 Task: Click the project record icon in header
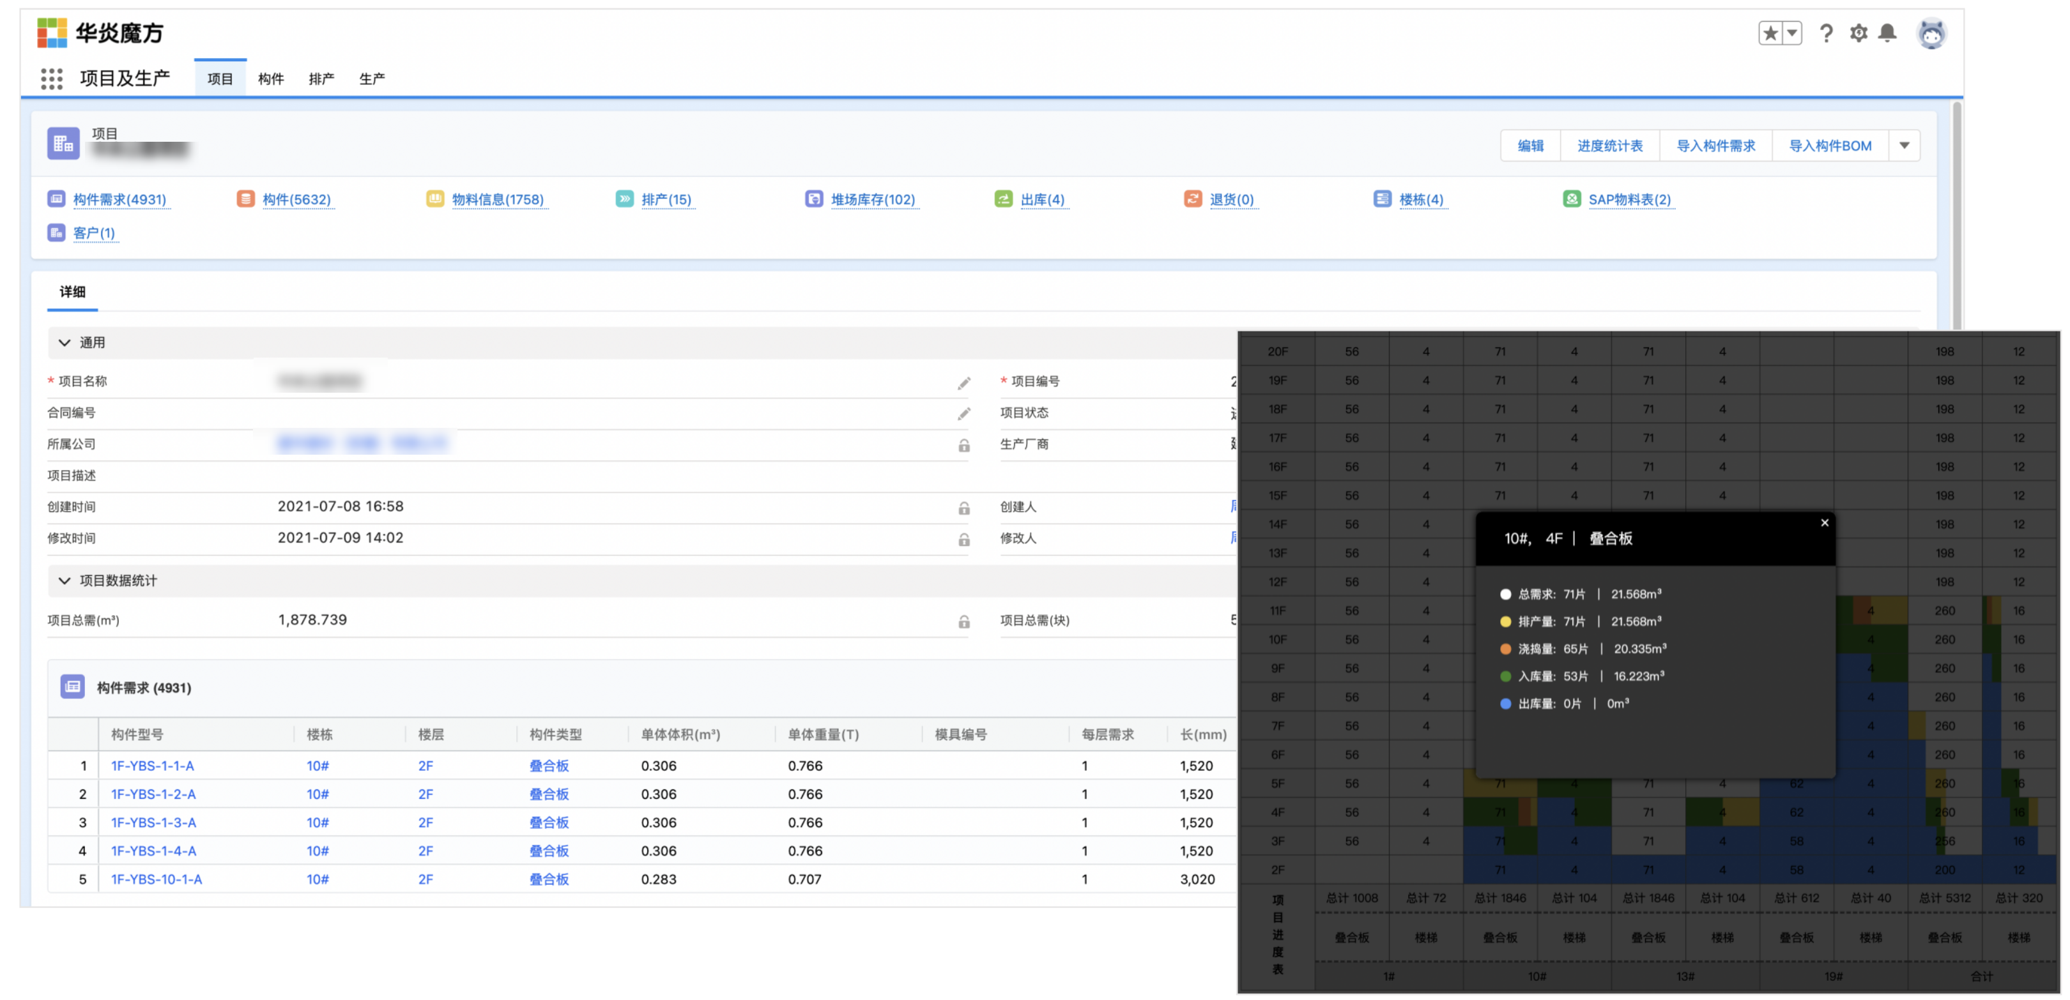[63, 144]
